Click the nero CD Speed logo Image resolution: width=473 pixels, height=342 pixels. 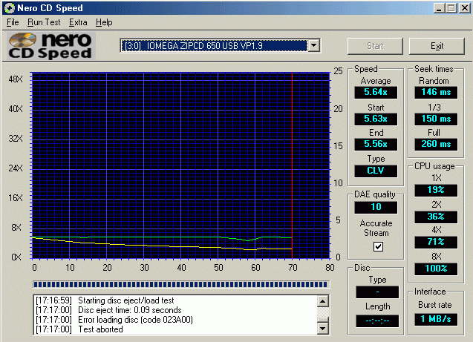(50, 46)
